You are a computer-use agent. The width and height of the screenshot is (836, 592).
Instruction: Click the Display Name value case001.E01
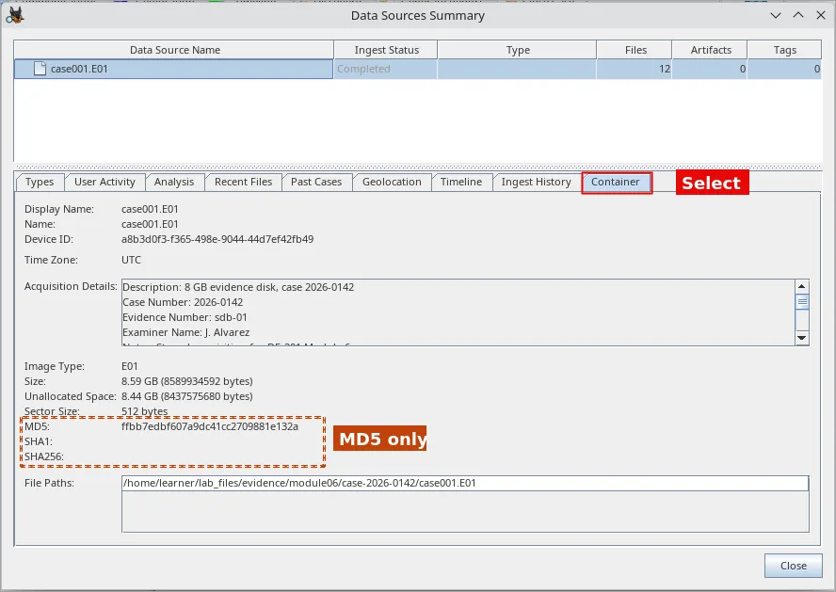click(x=150, y=209)
